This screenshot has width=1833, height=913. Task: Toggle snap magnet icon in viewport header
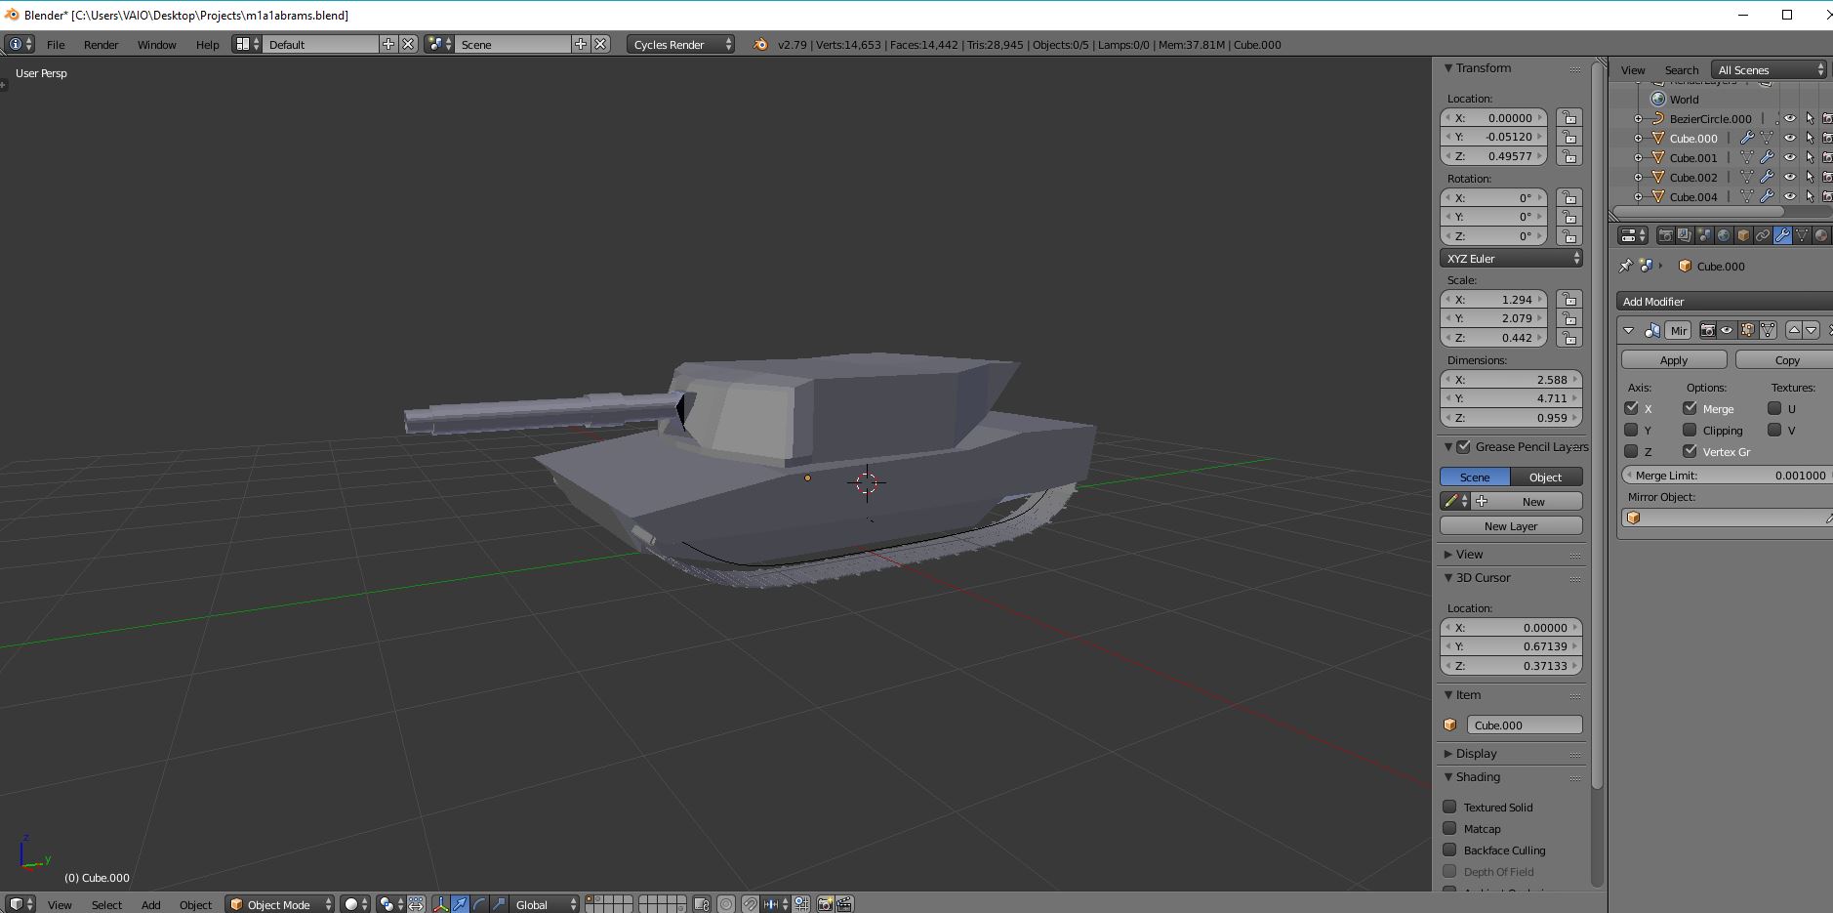[x=750, y=904]
